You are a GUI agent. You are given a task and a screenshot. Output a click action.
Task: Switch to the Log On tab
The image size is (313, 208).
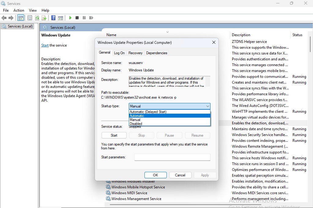[119, 53]
